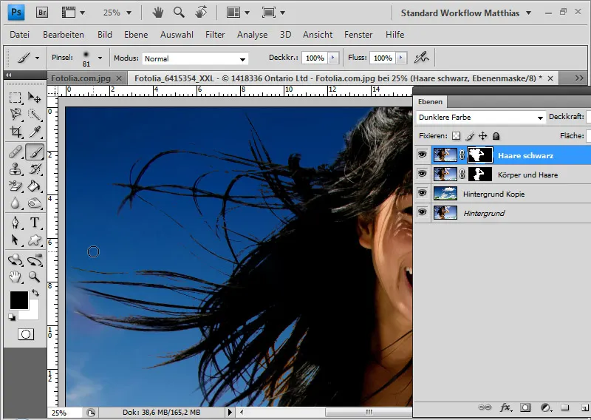
Task: Select the Zoom tool in toolbox
Action: point(35,277)
